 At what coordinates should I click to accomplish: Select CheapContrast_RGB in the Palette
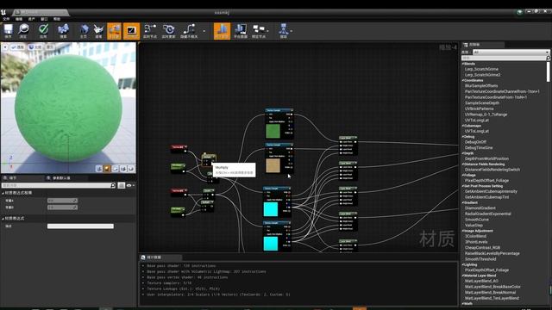pyautogui.click(x=482, y=247)
